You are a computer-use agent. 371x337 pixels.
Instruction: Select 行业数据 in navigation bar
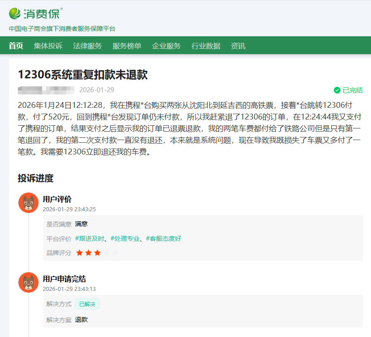pyautogui.click(x=206, y=46)
